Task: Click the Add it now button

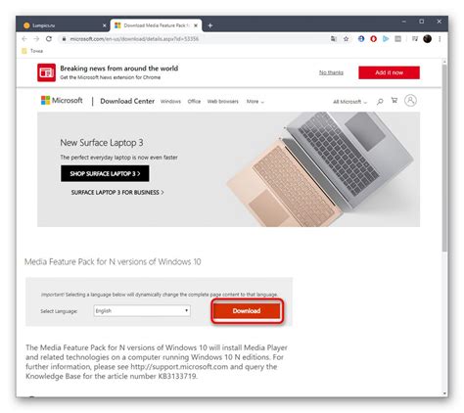Action: pos(389,72)
